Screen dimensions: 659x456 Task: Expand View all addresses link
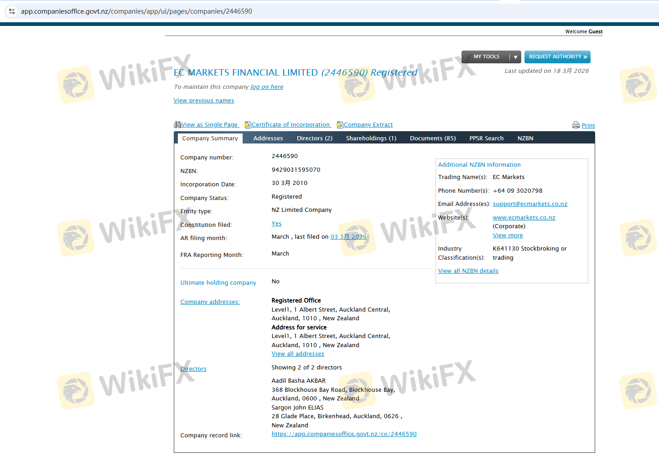(298, 354)
